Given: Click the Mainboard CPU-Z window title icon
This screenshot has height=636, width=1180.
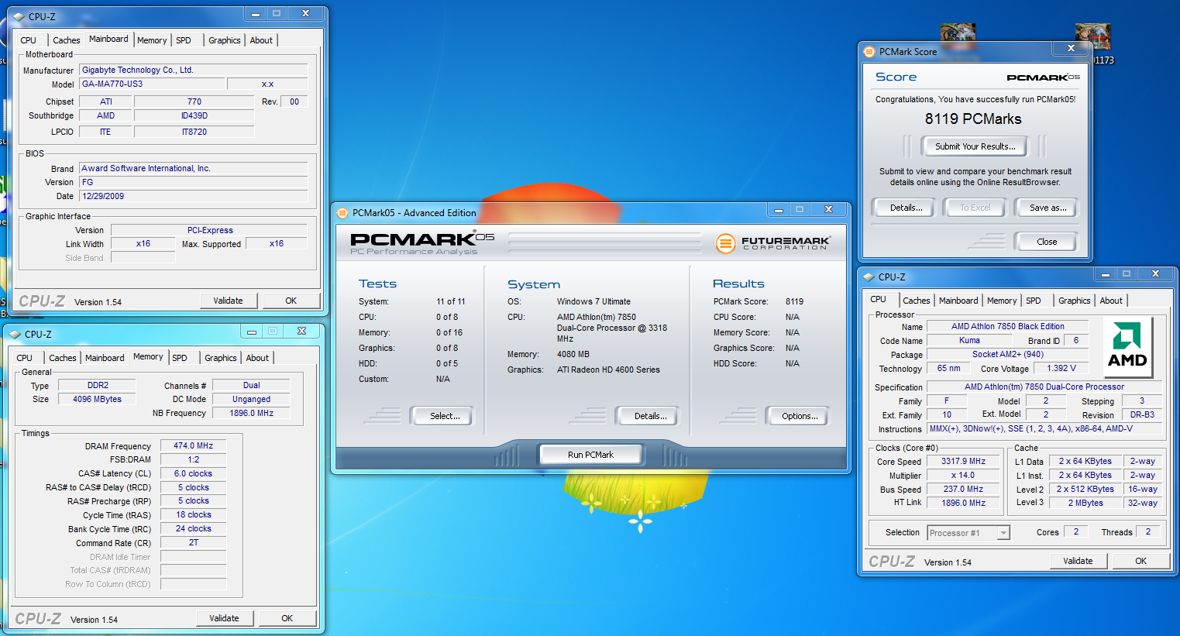Looking at the screenshot, I should click(x=19, y=16).
